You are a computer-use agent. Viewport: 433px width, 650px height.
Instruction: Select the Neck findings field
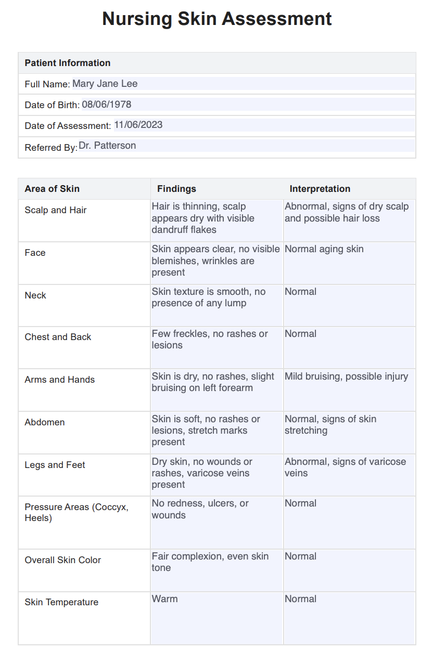(x=216, y=306)
